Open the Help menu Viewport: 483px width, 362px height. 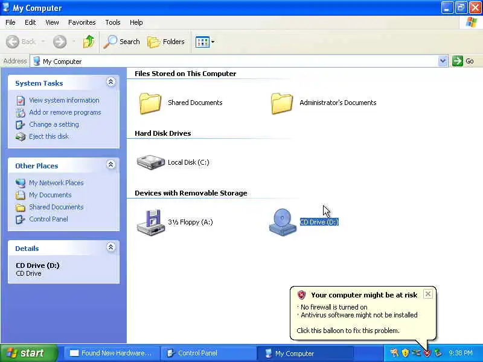[x=136, y=22]
